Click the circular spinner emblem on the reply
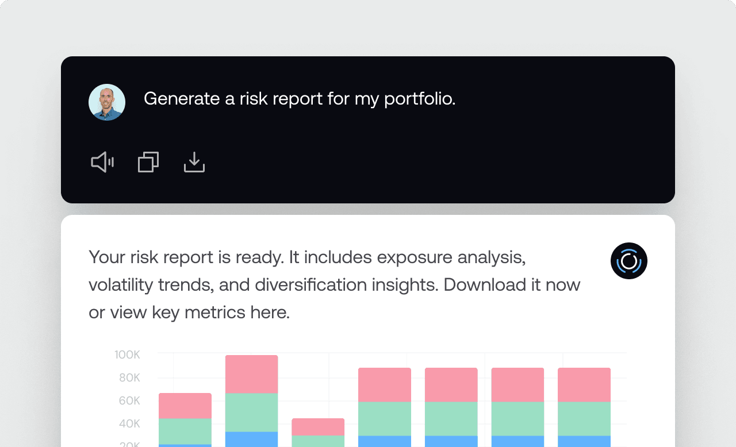The width and height of the screenshot is (736, 447). (x=629, y=261)
